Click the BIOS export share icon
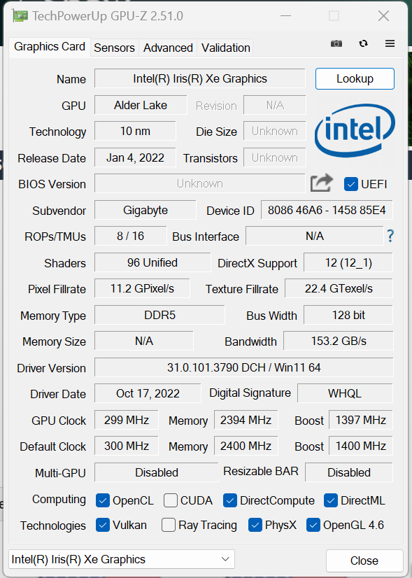Viewport: 412px width, 578px height. click(321, 183)
